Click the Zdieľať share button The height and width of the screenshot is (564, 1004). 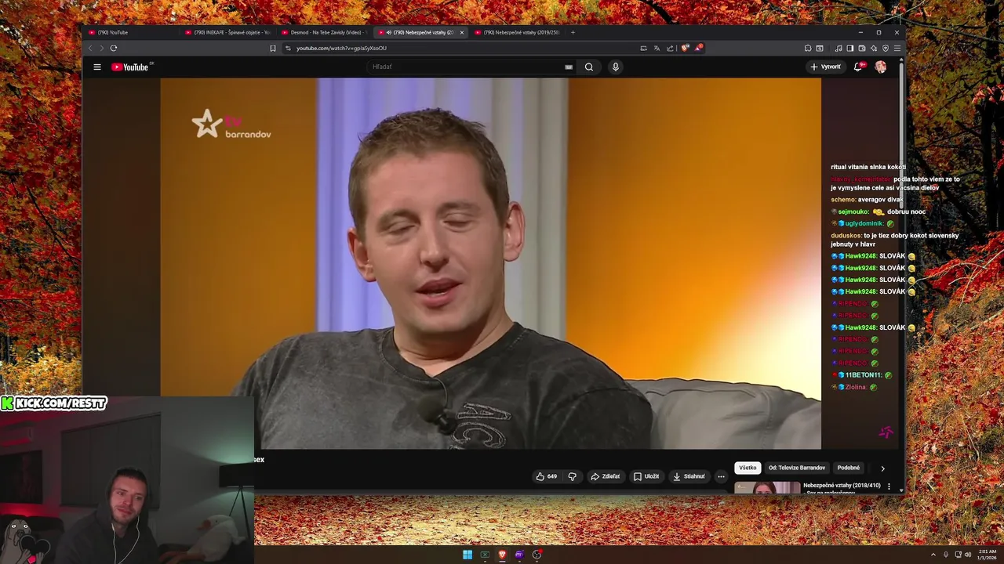(605, 476)
